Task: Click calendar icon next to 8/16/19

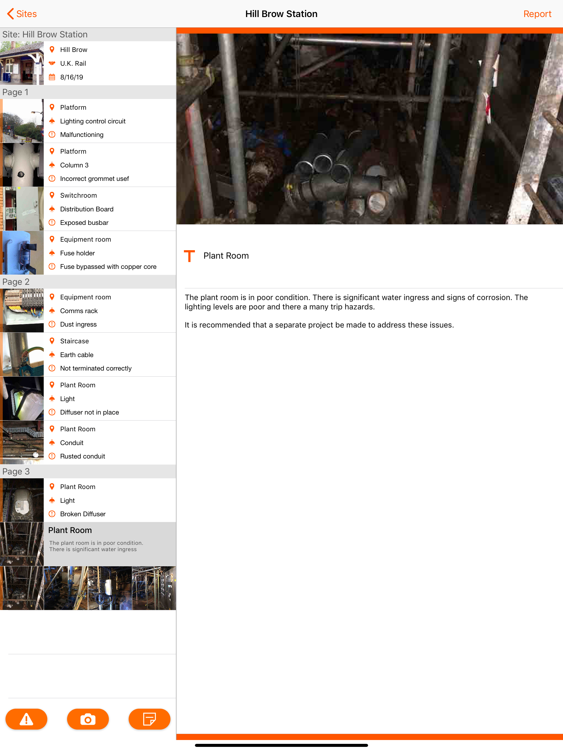Action: click(52, 77)
